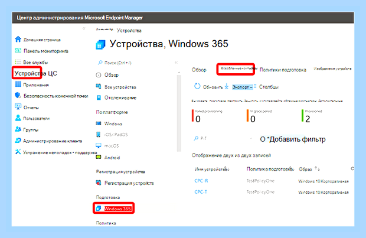
Task: Switch to Политики подготовки tab
Action: (x=283, y=70)
